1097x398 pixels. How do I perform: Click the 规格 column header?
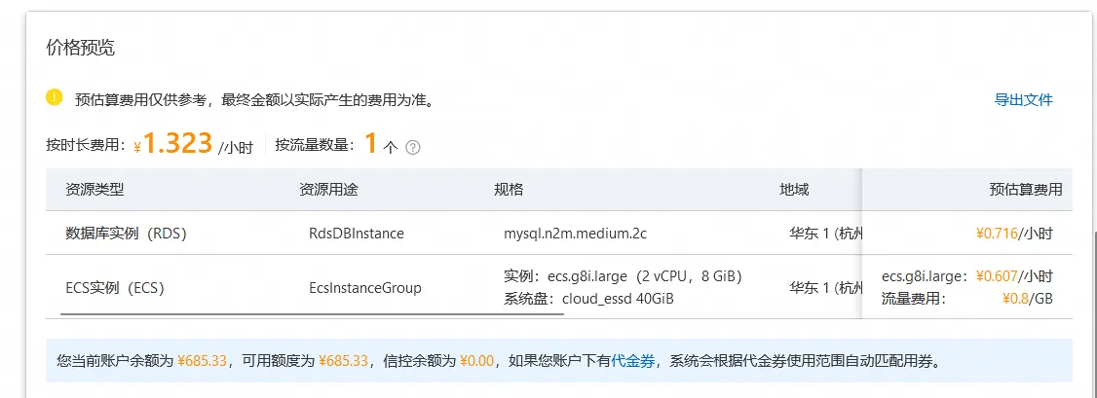point(509,190)
